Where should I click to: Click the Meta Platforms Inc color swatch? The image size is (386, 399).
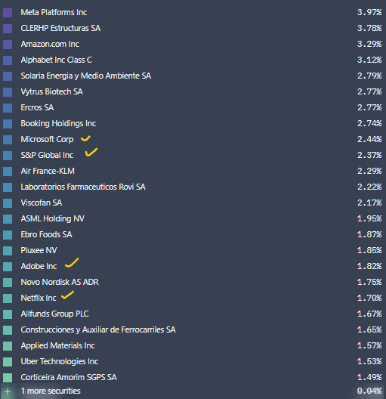[x=8, y=12]
